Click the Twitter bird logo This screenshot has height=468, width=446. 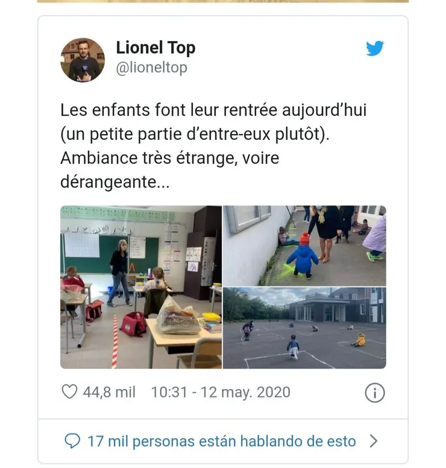click(375, 48)
